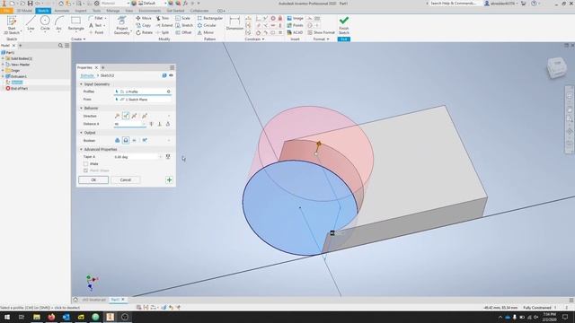This screenshot has width=575, height=323.
Task: Search the Model browser with magnifier icon
Action: (60, 46)
